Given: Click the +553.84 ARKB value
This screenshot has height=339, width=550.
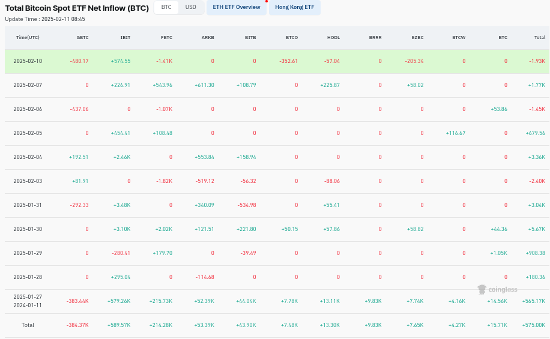Looking at the screenshot, I should (205, 157).
